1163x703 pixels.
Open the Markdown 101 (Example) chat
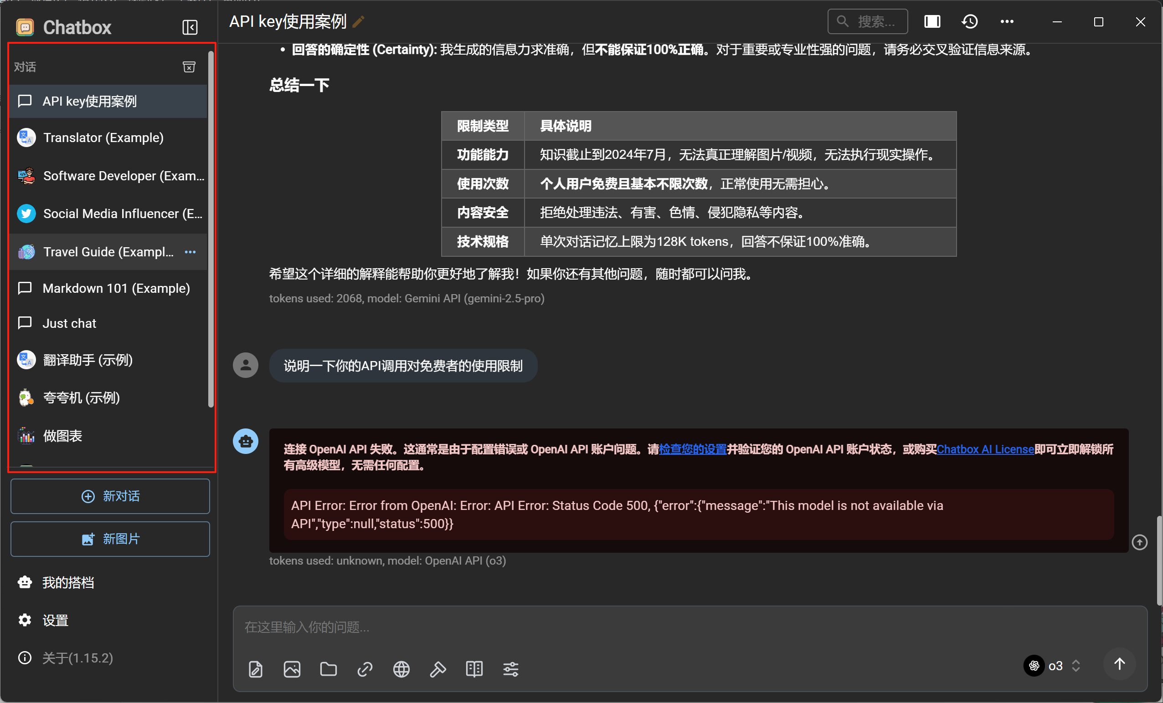coord(116,288)
